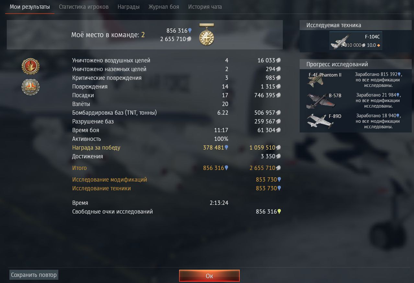Click the gold medal award icon
The width and height of the screenshot is (414, 283).
point(207,35)
